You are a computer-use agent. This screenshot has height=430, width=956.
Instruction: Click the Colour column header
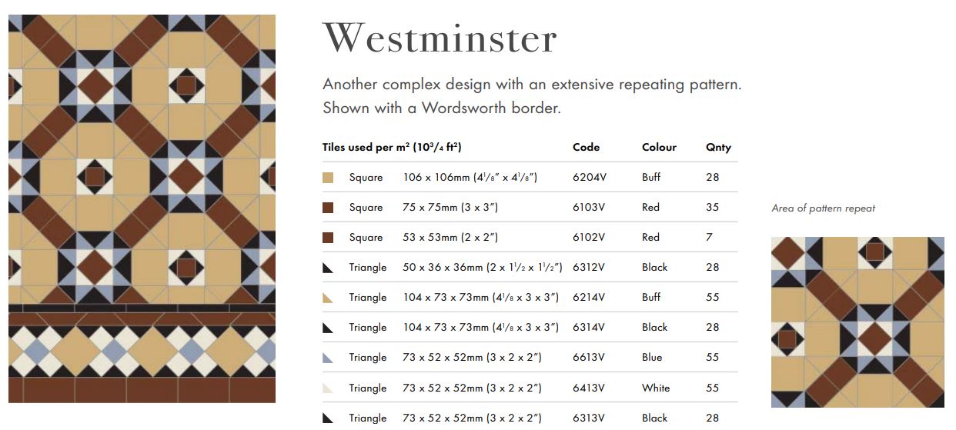pyautogui.click(x=660, y=147)
